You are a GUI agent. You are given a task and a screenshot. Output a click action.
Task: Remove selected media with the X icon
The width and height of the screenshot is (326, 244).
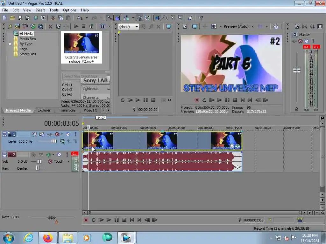tap(50, 26)
